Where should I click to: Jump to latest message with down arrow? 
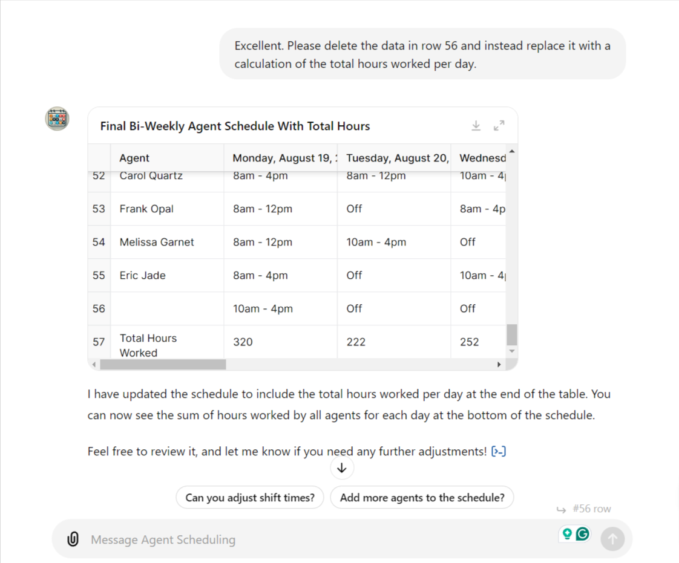(x=342, y=467)
